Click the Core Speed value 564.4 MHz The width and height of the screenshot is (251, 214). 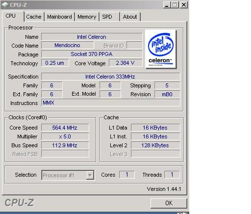click(x=65, y=128)
